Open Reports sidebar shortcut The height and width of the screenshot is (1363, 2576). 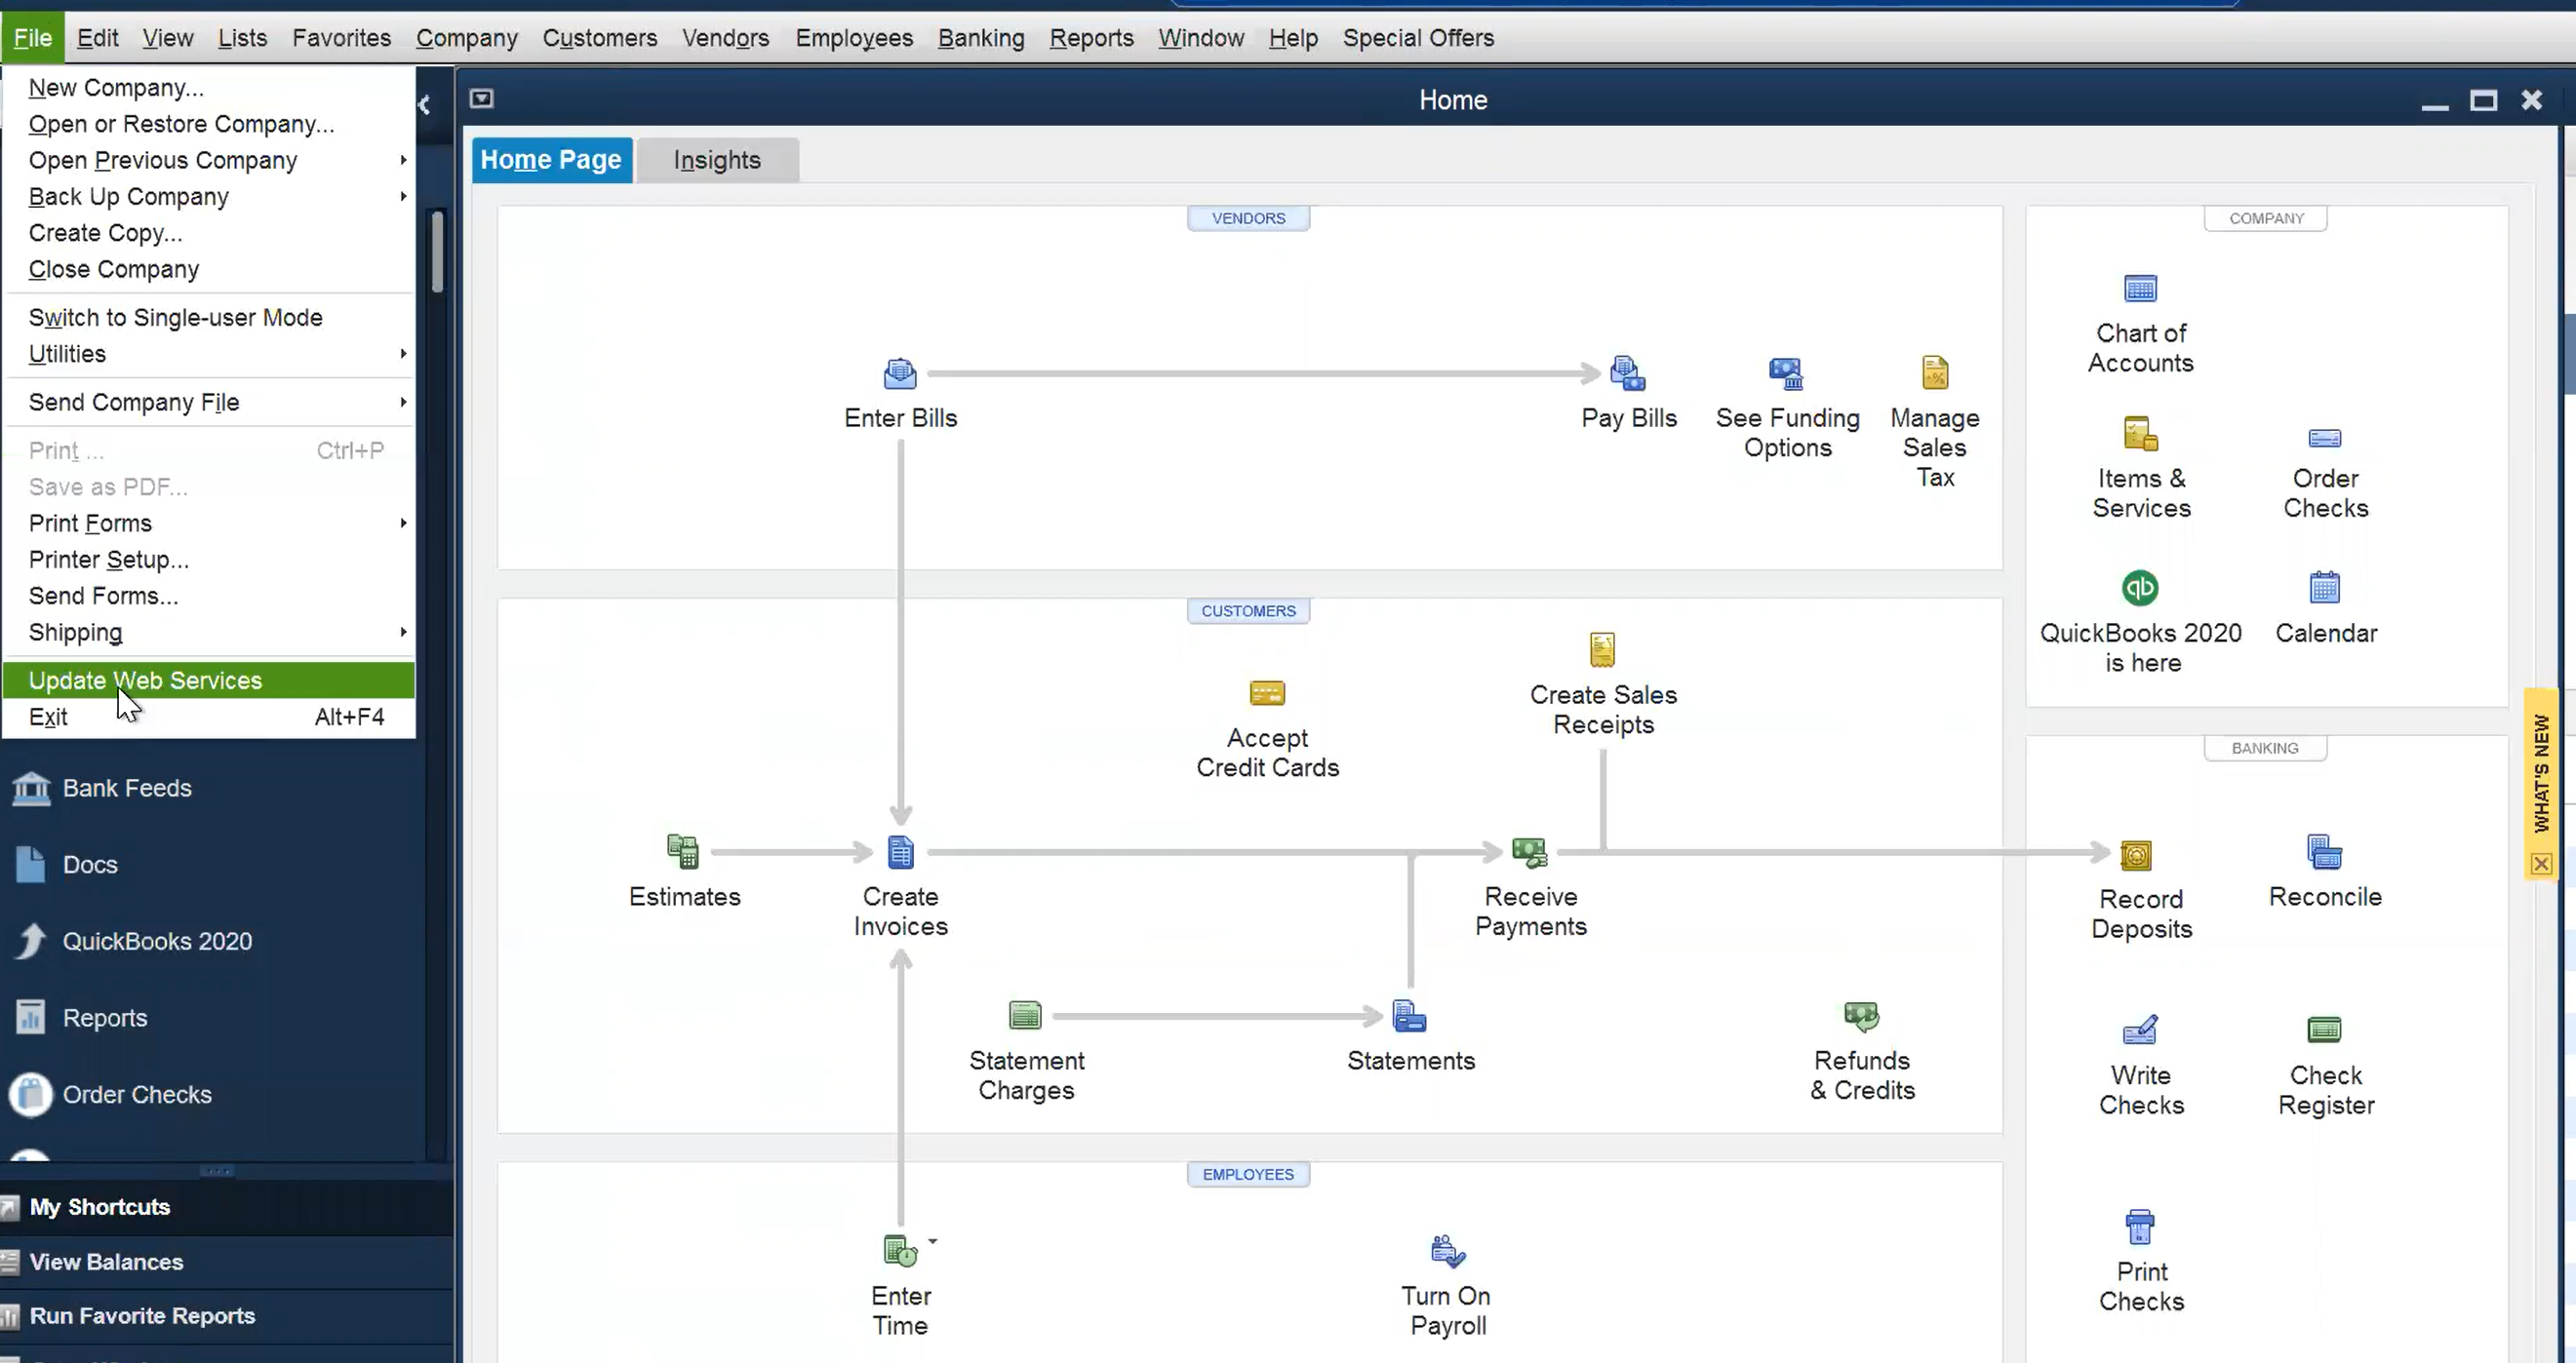pos(81,1017)
